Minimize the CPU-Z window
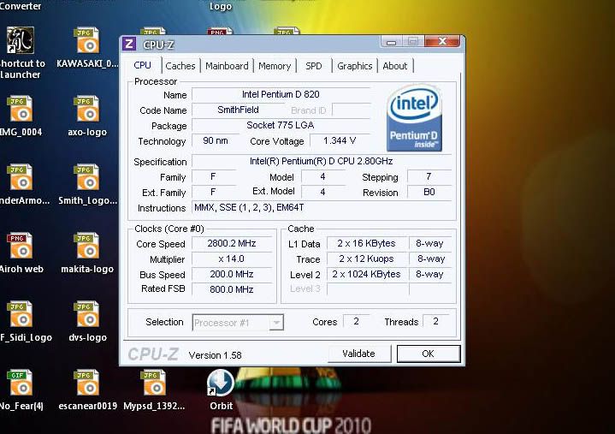The image size is (615, 434). coord(391,42)
